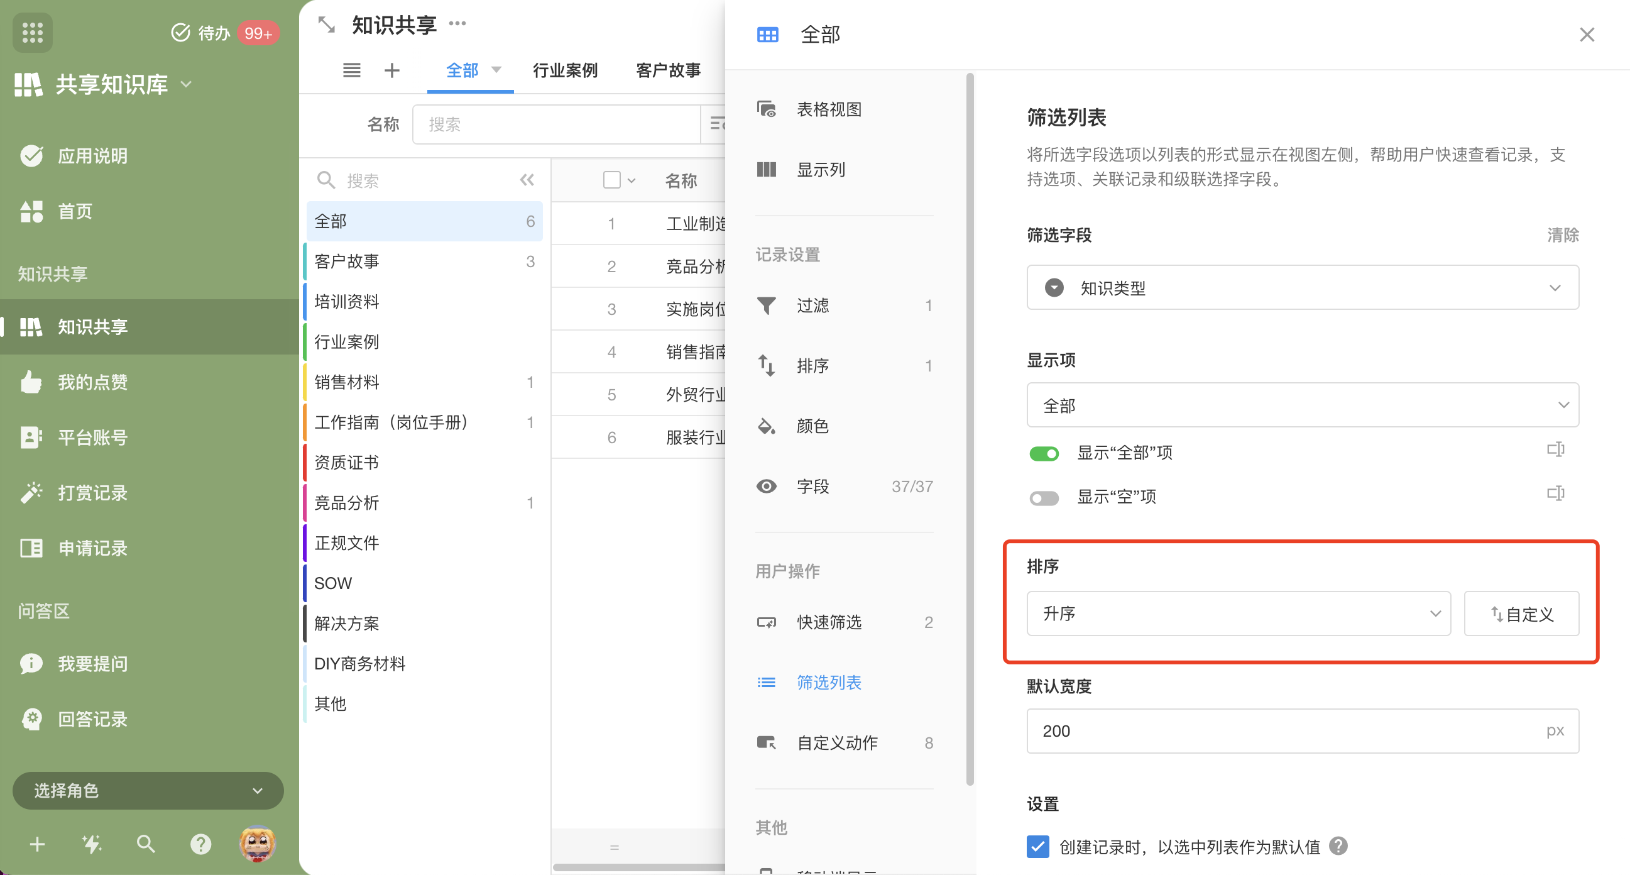Click the expand arrows icon beside 知识共享 title
1630x875 pixels.
coord(327,25)
